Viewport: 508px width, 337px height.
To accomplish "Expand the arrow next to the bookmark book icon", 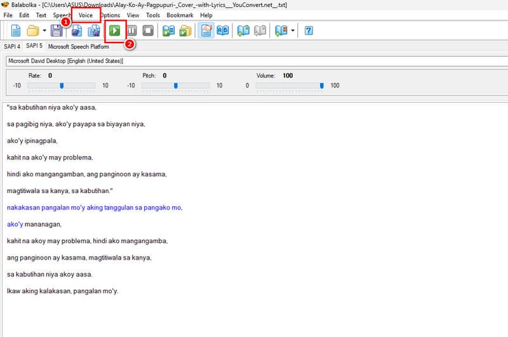I will tap(292, 30).
